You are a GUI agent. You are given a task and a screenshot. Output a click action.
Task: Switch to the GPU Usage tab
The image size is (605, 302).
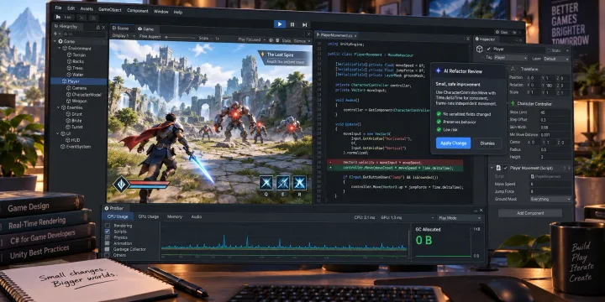point(149,216)
